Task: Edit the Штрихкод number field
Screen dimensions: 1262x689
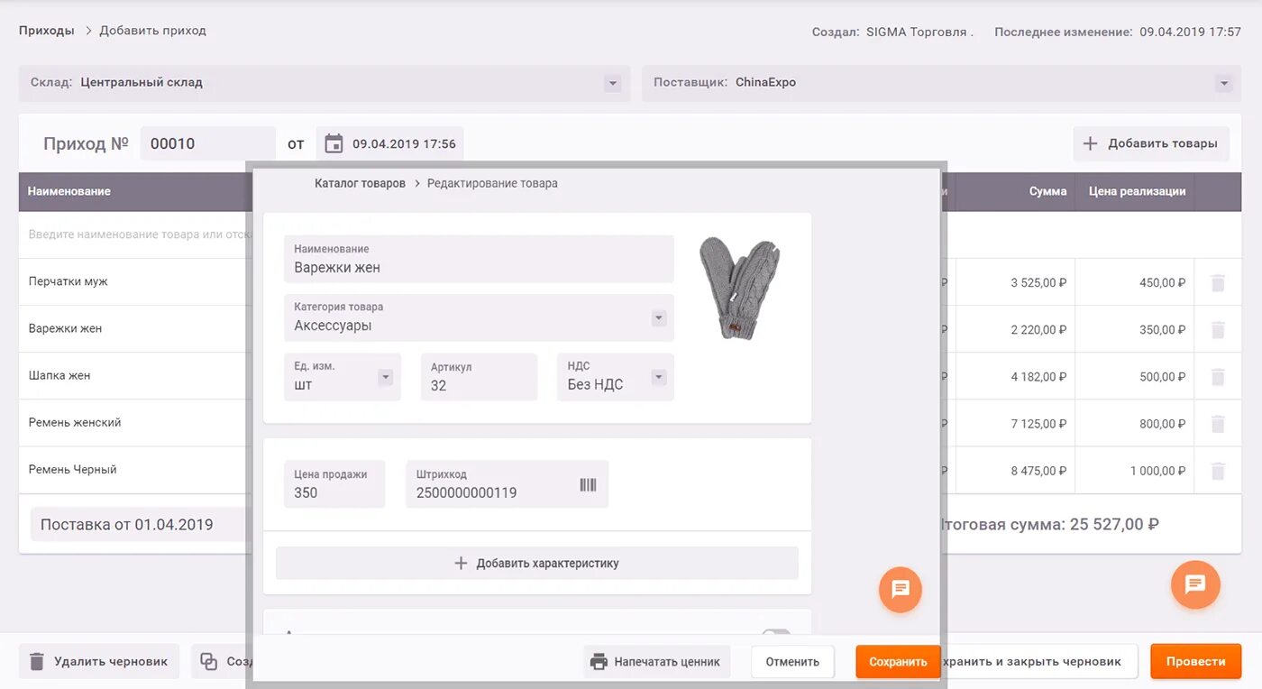Action: coord(507,484)
